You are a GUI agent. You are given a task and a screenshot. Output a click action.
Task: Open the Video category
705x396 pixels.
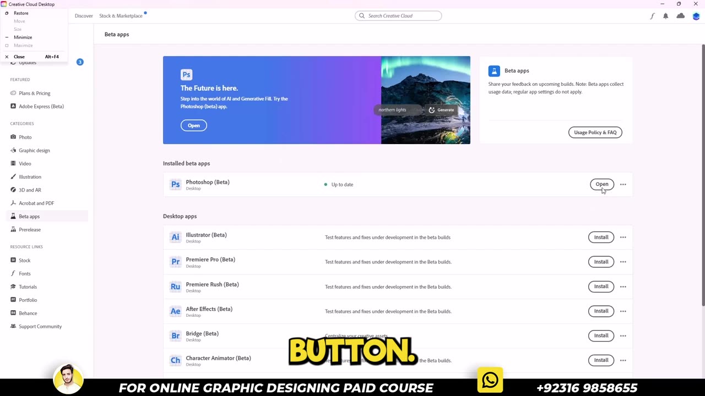point(25,163)
